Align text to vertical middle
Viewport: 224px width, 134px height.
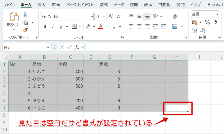click(x=139, y=17)
